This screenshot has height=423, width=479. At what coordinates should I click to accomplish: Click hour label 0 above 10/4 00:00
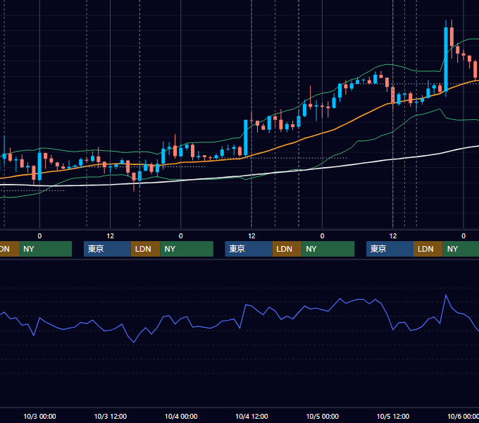[181, 236]
